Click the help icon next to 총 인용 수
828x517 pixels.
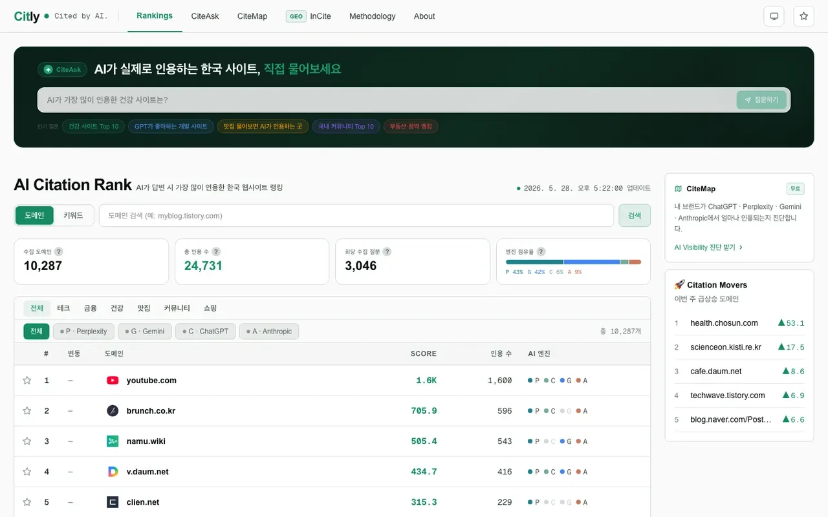[x=216, y=251]
